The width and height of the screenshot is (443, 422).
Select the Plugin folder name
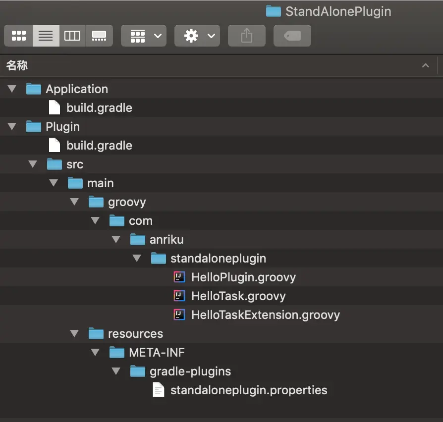[x=63, y=127]
